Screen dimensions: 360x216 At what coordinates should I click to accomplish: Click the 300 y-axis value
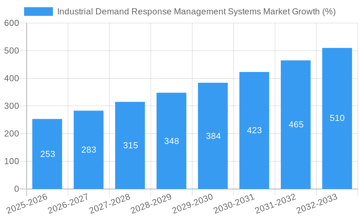click(12, 106)
